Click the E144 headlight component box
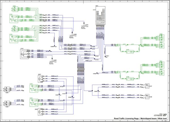Viewport: 170px width, 122px height. click(x=34, y=103)
